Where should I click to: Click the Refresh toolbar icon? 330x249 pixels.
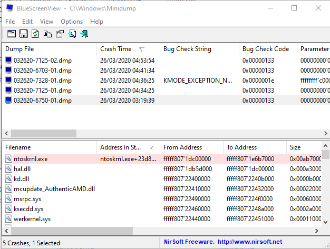click(x=35, y=34)
